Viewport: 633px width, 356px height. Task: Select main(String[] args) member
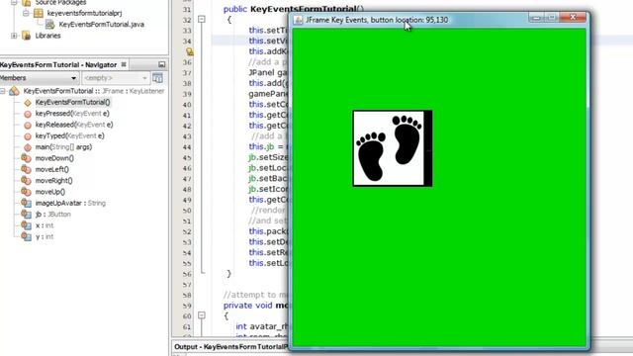[x=63, y=147]
